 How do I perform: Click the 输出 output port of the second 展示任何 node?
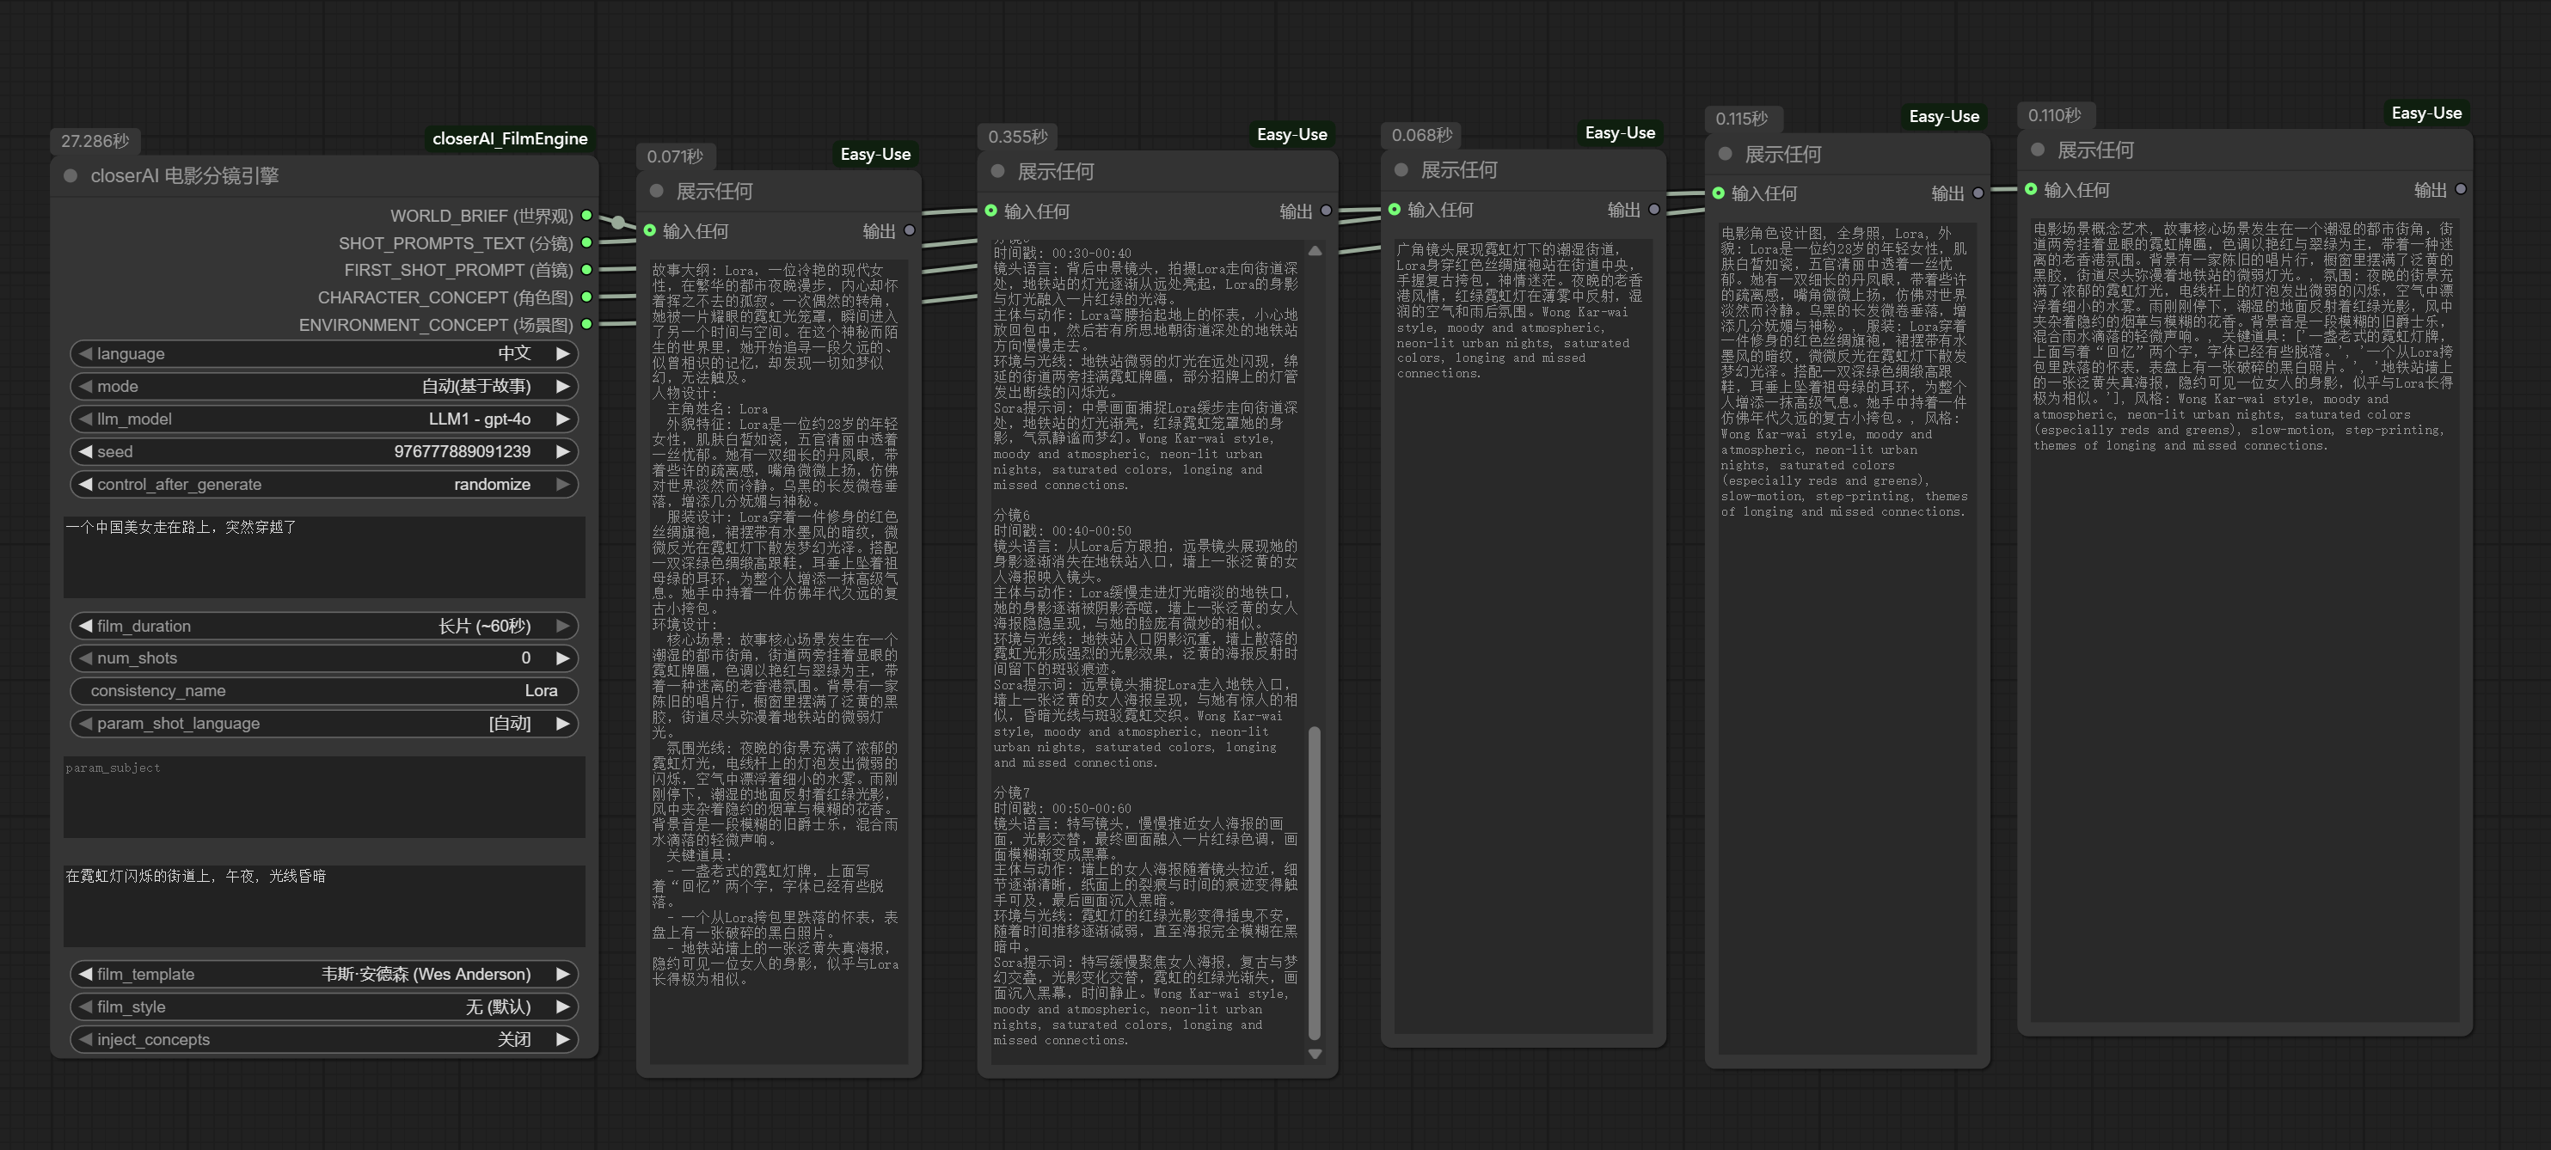[1326, 211]
